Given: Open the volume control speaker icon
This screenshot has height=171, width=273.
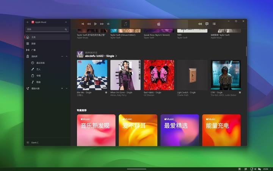Looking at the screenshot, I should (x=200, y=24).
